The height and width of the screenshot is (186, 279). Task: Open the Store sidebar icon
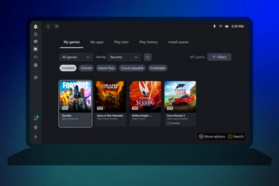click(36, 65)
